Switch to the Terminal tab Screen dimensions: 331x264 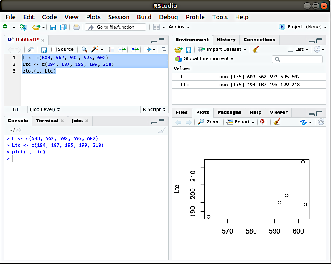pyautogui.click(x=47, y=121)
